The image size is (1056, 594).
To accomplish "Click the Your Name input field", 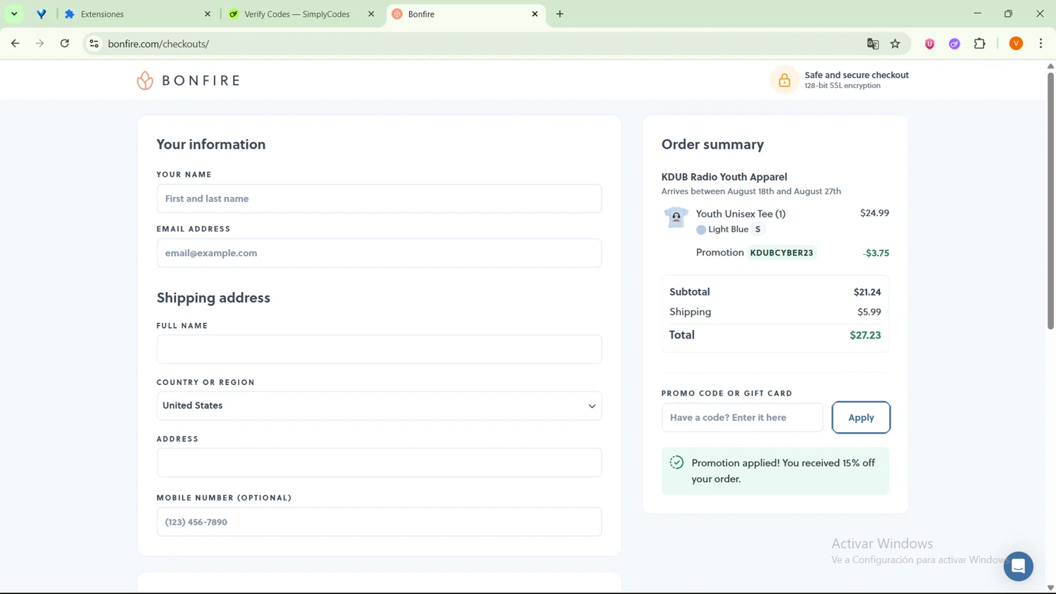I will [379, 198].
